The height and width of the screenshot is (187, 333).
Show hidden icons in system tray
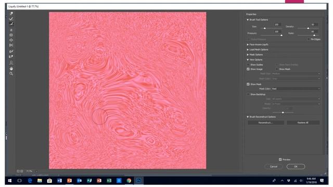[x=282, y=181]
